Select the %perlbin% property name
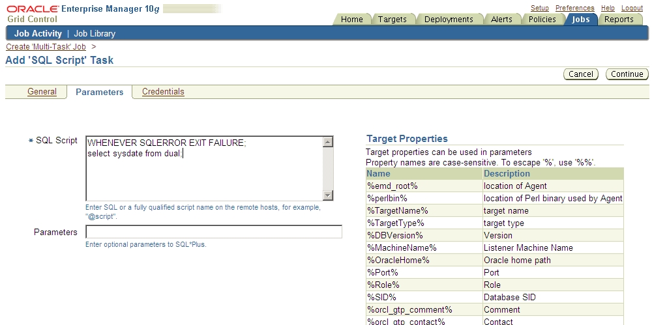The width and height of the screenshot is (652, 325). (387, 198)
